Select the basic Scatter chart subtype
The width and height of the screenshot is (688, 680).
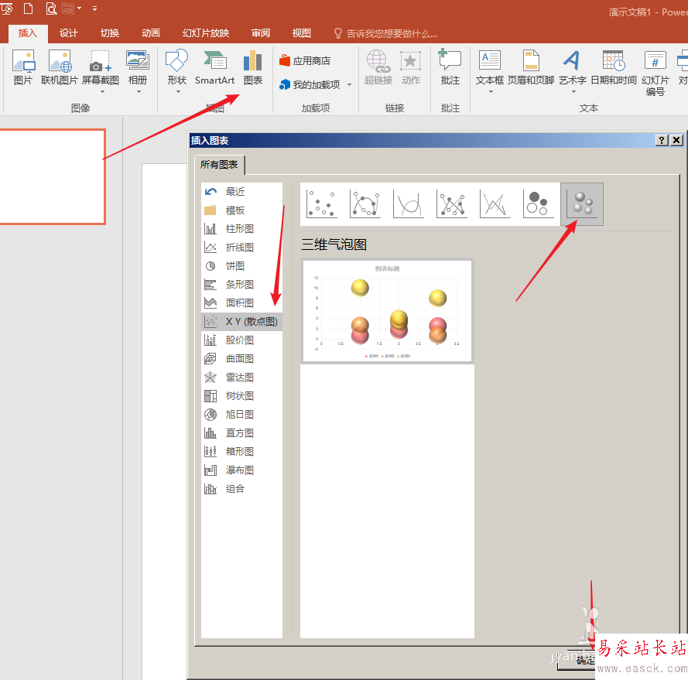pos(322,204)
